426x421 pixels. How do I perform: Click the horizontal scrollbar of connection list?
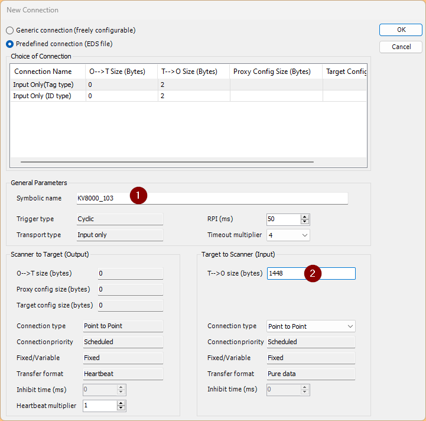[x=167, y=162]
